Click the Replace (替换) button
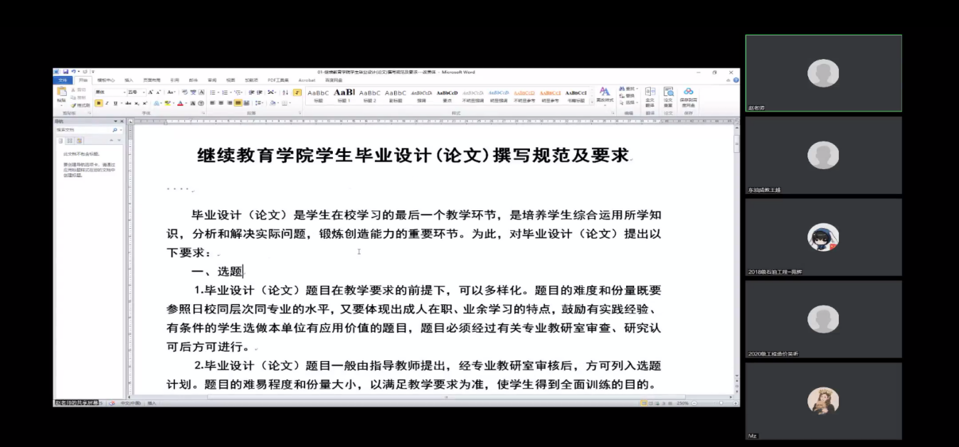This screenshot has width=959, height=447. point(628,95)
